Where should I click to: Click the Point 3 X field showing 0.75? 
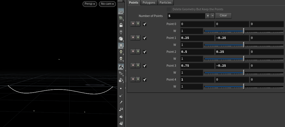pyautogui.click(x=197, y=66)
